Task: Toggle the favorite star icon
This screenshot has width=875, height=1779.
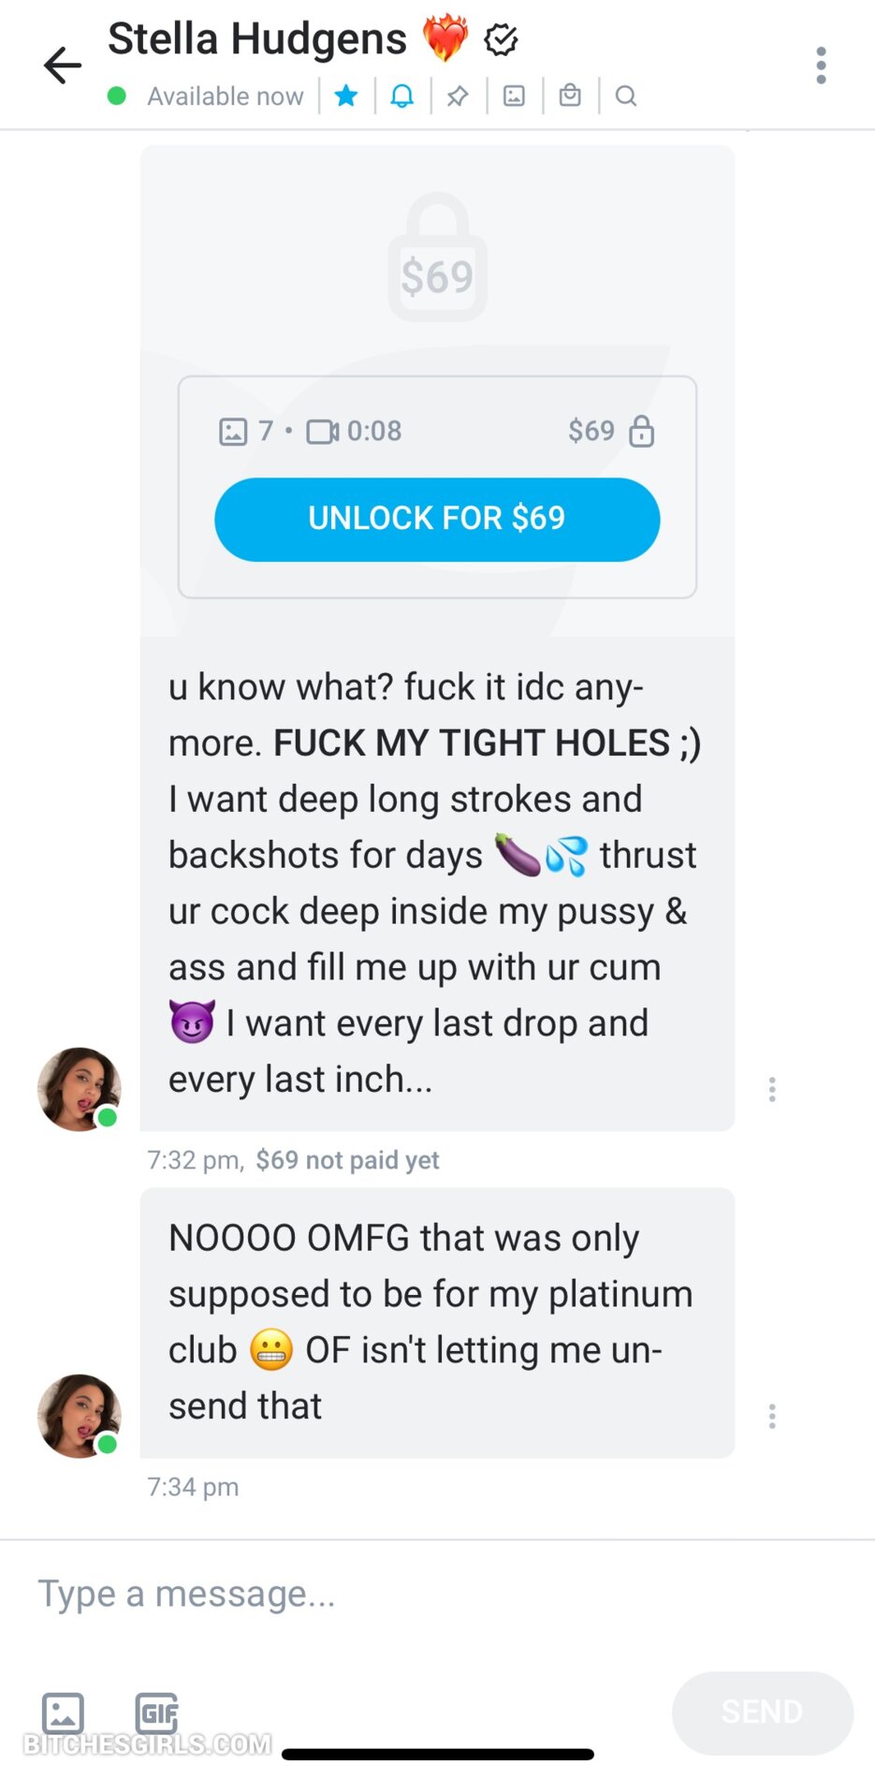Action: coord(346,96)
